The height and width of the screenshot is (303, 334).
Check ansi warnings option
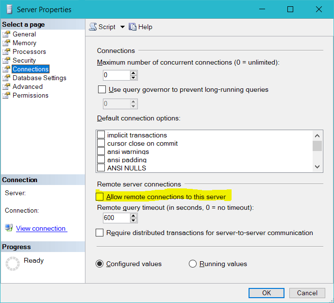point(101,151)
